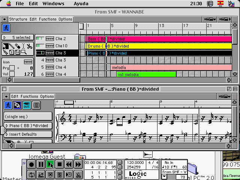Open Structure menu in Arrange window

pyautogui.click(x=18, y=19)
